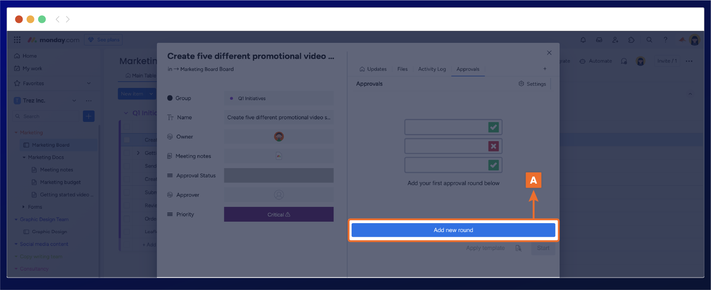This screenshot has height=290, width=711.
Task: Open the Trez Inc. workspace dropdown
Action: [x=74, y=100]
